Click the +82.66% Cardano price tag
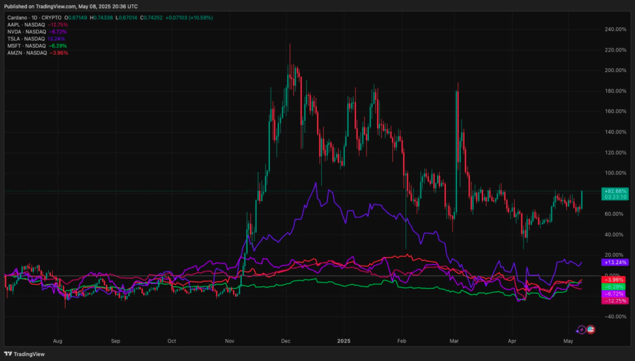 (x=615, y=194)
